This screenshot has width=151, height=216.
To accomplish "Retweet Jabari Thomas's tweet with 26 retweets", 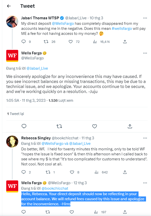I will pyautogui.click(x=46, y=42).
